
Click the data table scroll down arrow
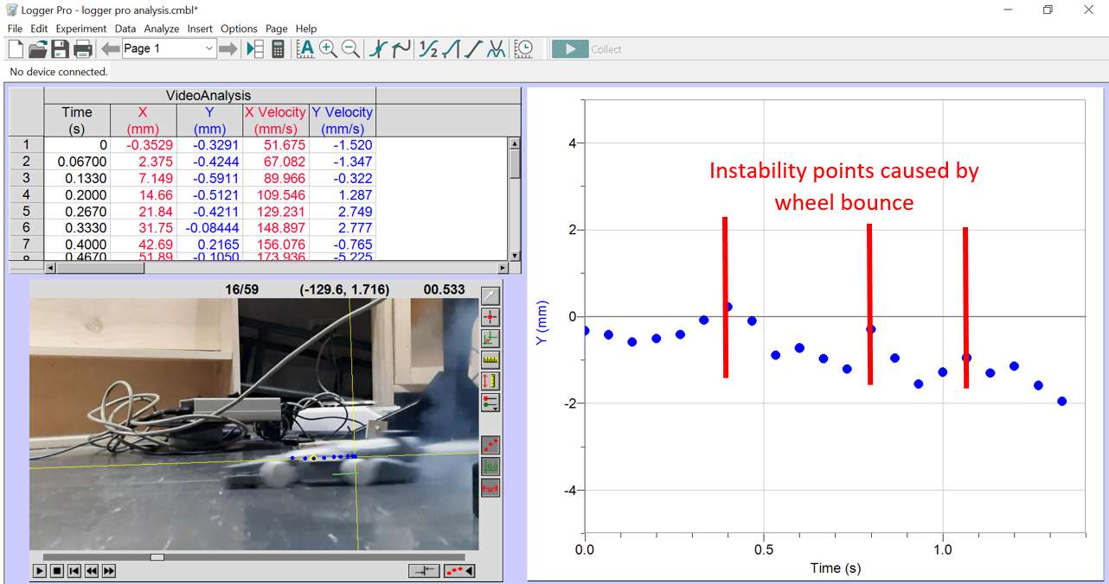(x=515, y=256)
